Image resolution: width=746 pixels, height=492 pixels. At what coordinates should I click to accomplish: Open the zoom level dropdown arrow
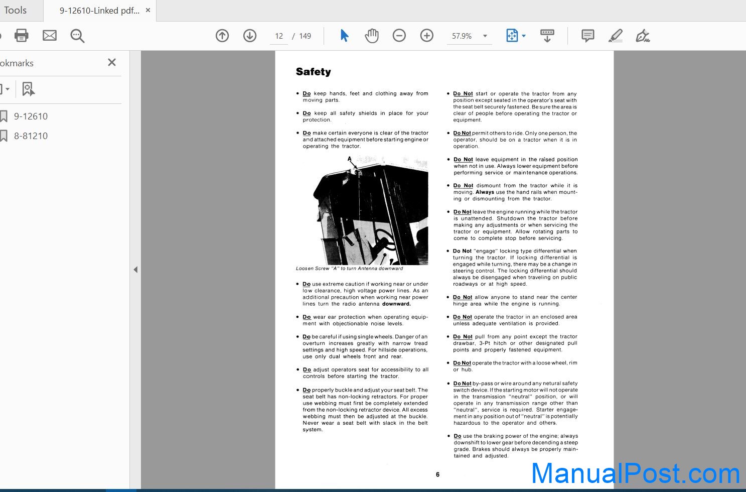click(x=485, y=36)
